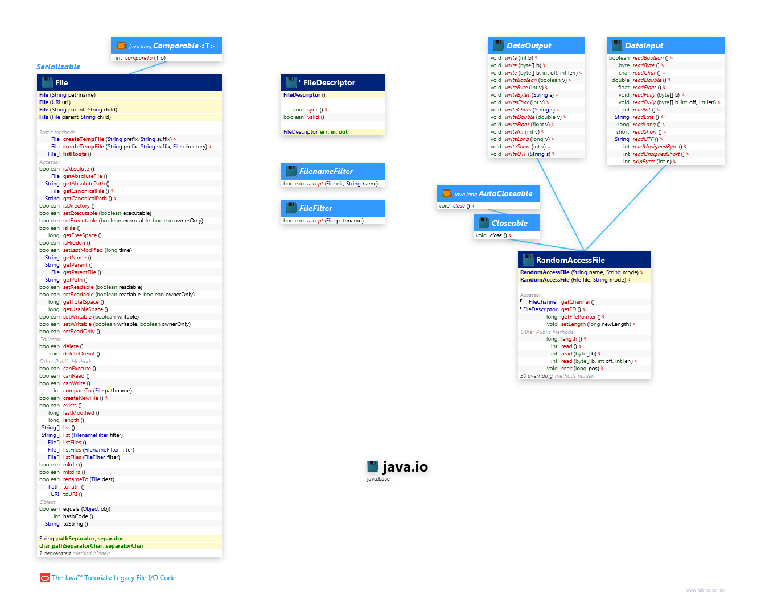The height and width of the screenshot is (616, 757).
Task: Open the Java Tutorials Legacy File I/O link
Action: click(114, 578)
